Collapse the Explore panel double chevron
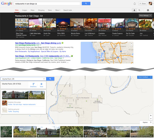Image resolution: width=154 pixels, height=138 pixels. (151, 122)
